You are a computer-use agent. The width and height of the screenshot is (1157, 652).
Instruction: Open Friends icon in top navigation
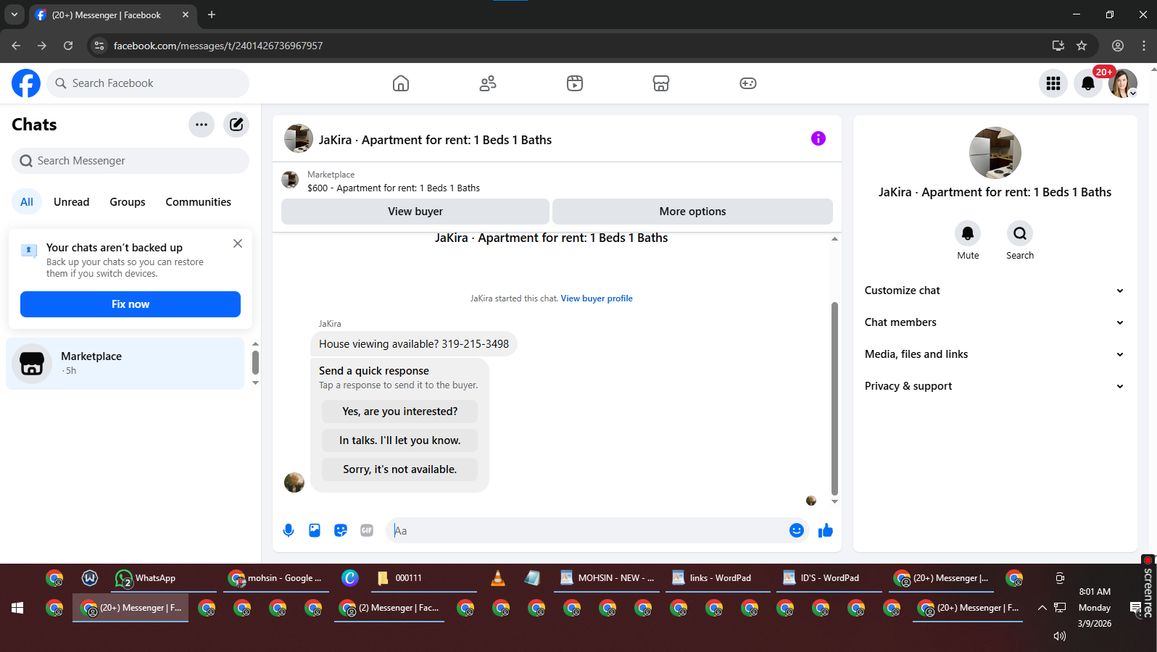pyautogui.click(x=488, y=83)
